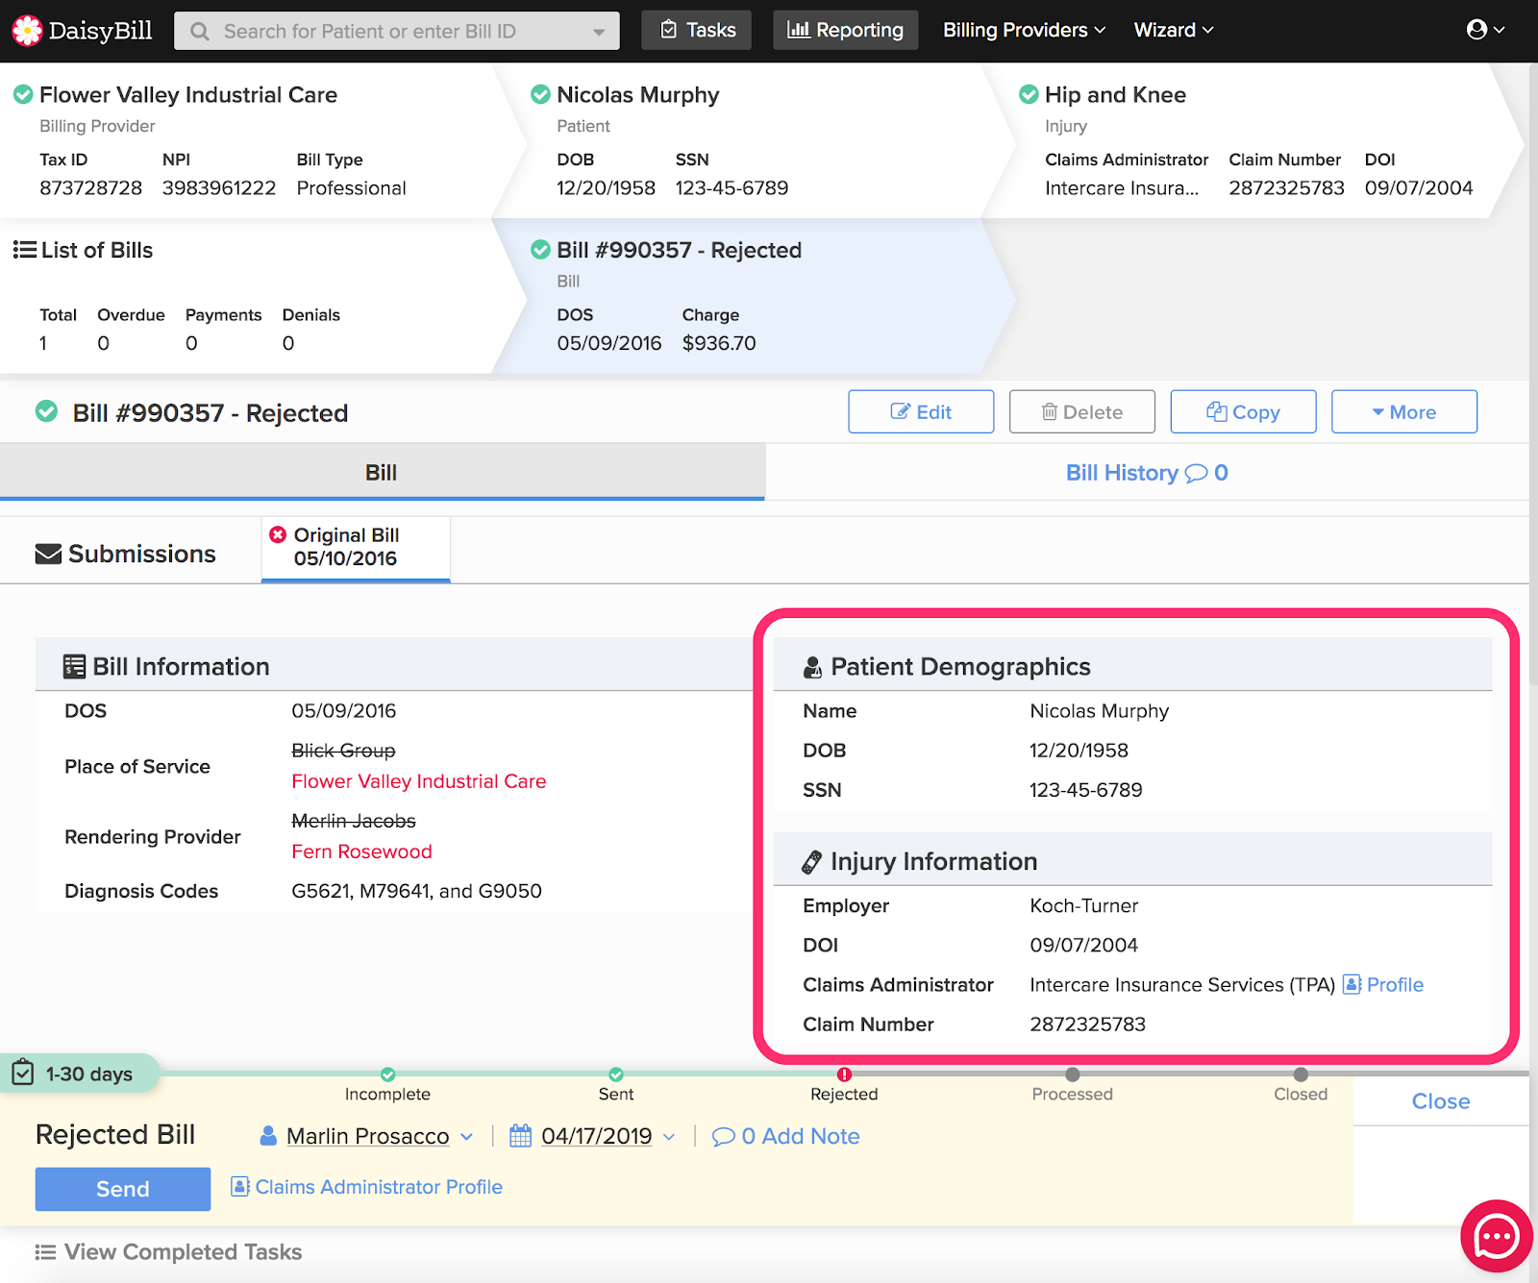Click the Rejected progress step marker
The width and height of the screenshot is (1538, 1283).
point(844,1074)
